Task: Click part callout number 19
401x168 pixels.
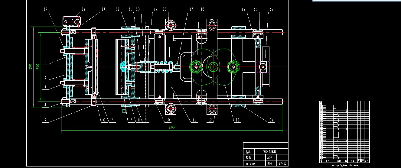Action: (155, 9)
